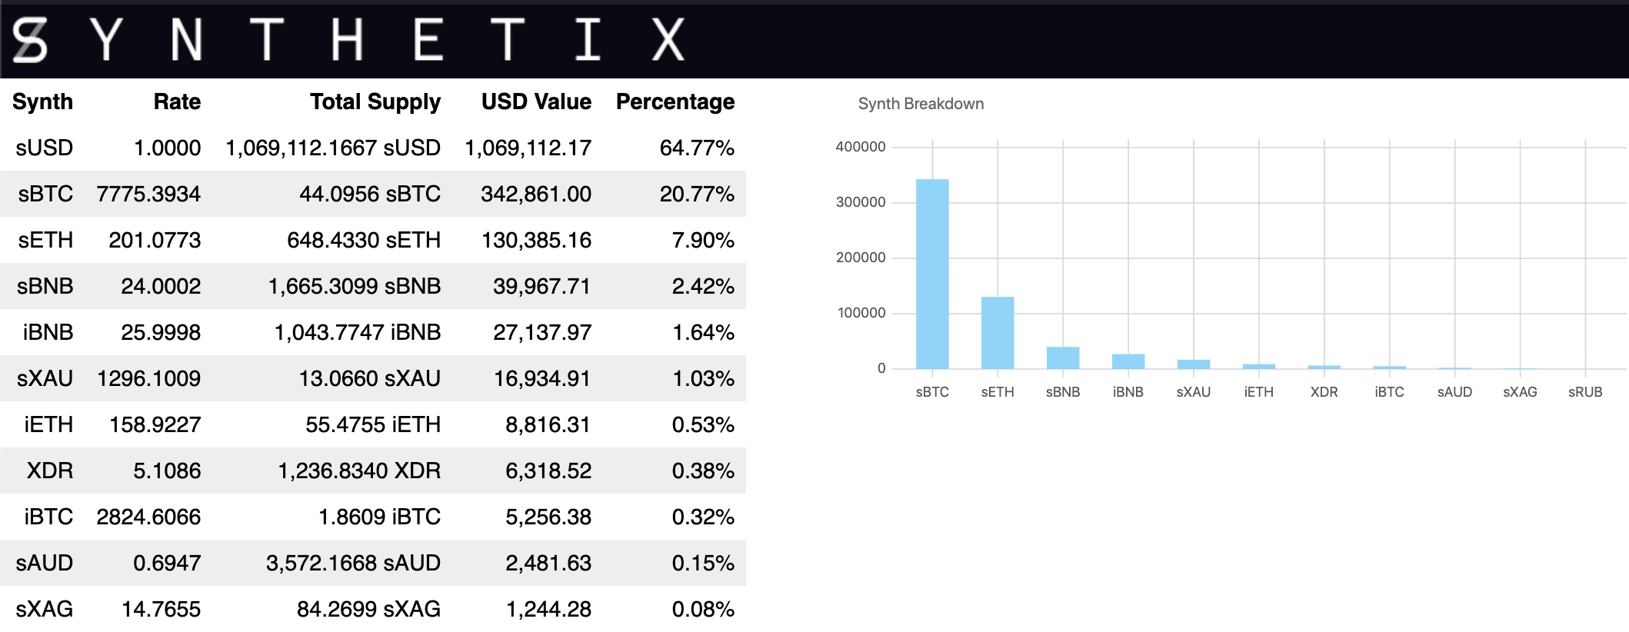
Task: Click the Percentage column header
Action: pyautogui.click(x=675, y=101)
